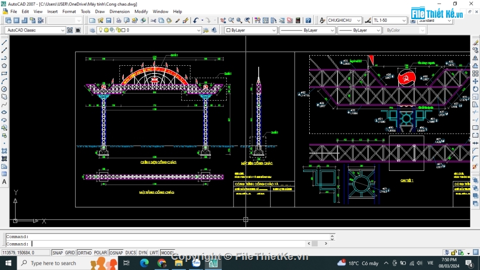This screenshot has height=270, width=480.
Task: Click the Cut (scissors) icon
Action: [x=153, y=21]
